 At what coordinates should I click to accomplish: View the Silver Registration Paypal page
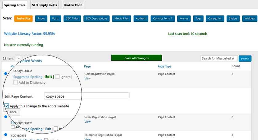pos(87,122)
